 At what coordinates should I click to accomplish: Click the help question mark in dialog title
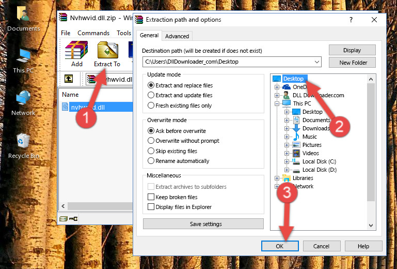(x=351, y=20)
